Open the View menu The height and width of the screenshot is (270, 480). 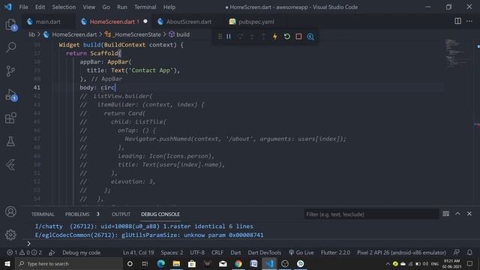click(x=88, y=7)
